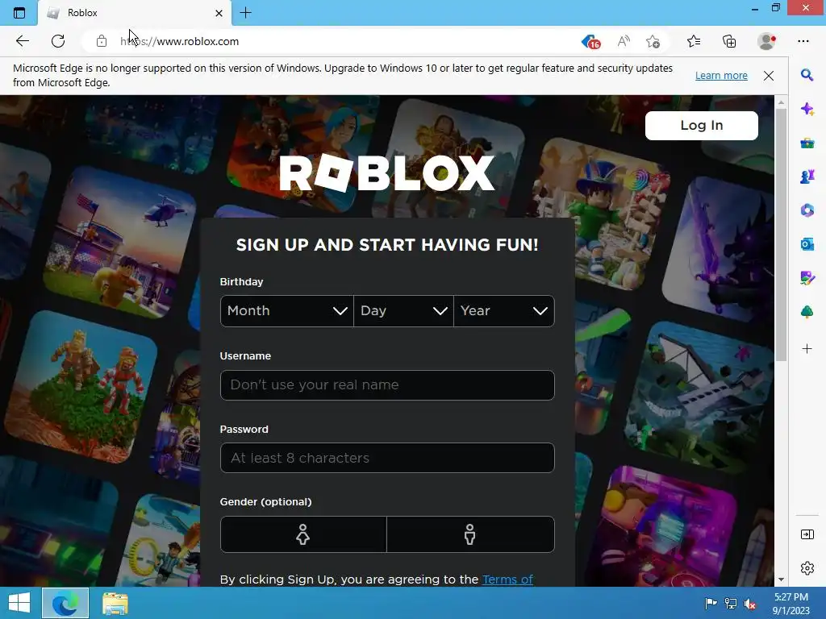This screenshot has height=619, width=826.
Task: Click the Log In button
Action: click(x=701, y=125)
